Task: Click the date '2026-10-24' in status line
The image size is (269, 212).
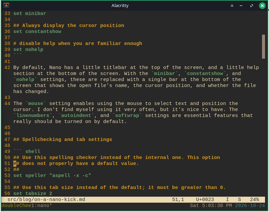Action: tap(250, 205)
